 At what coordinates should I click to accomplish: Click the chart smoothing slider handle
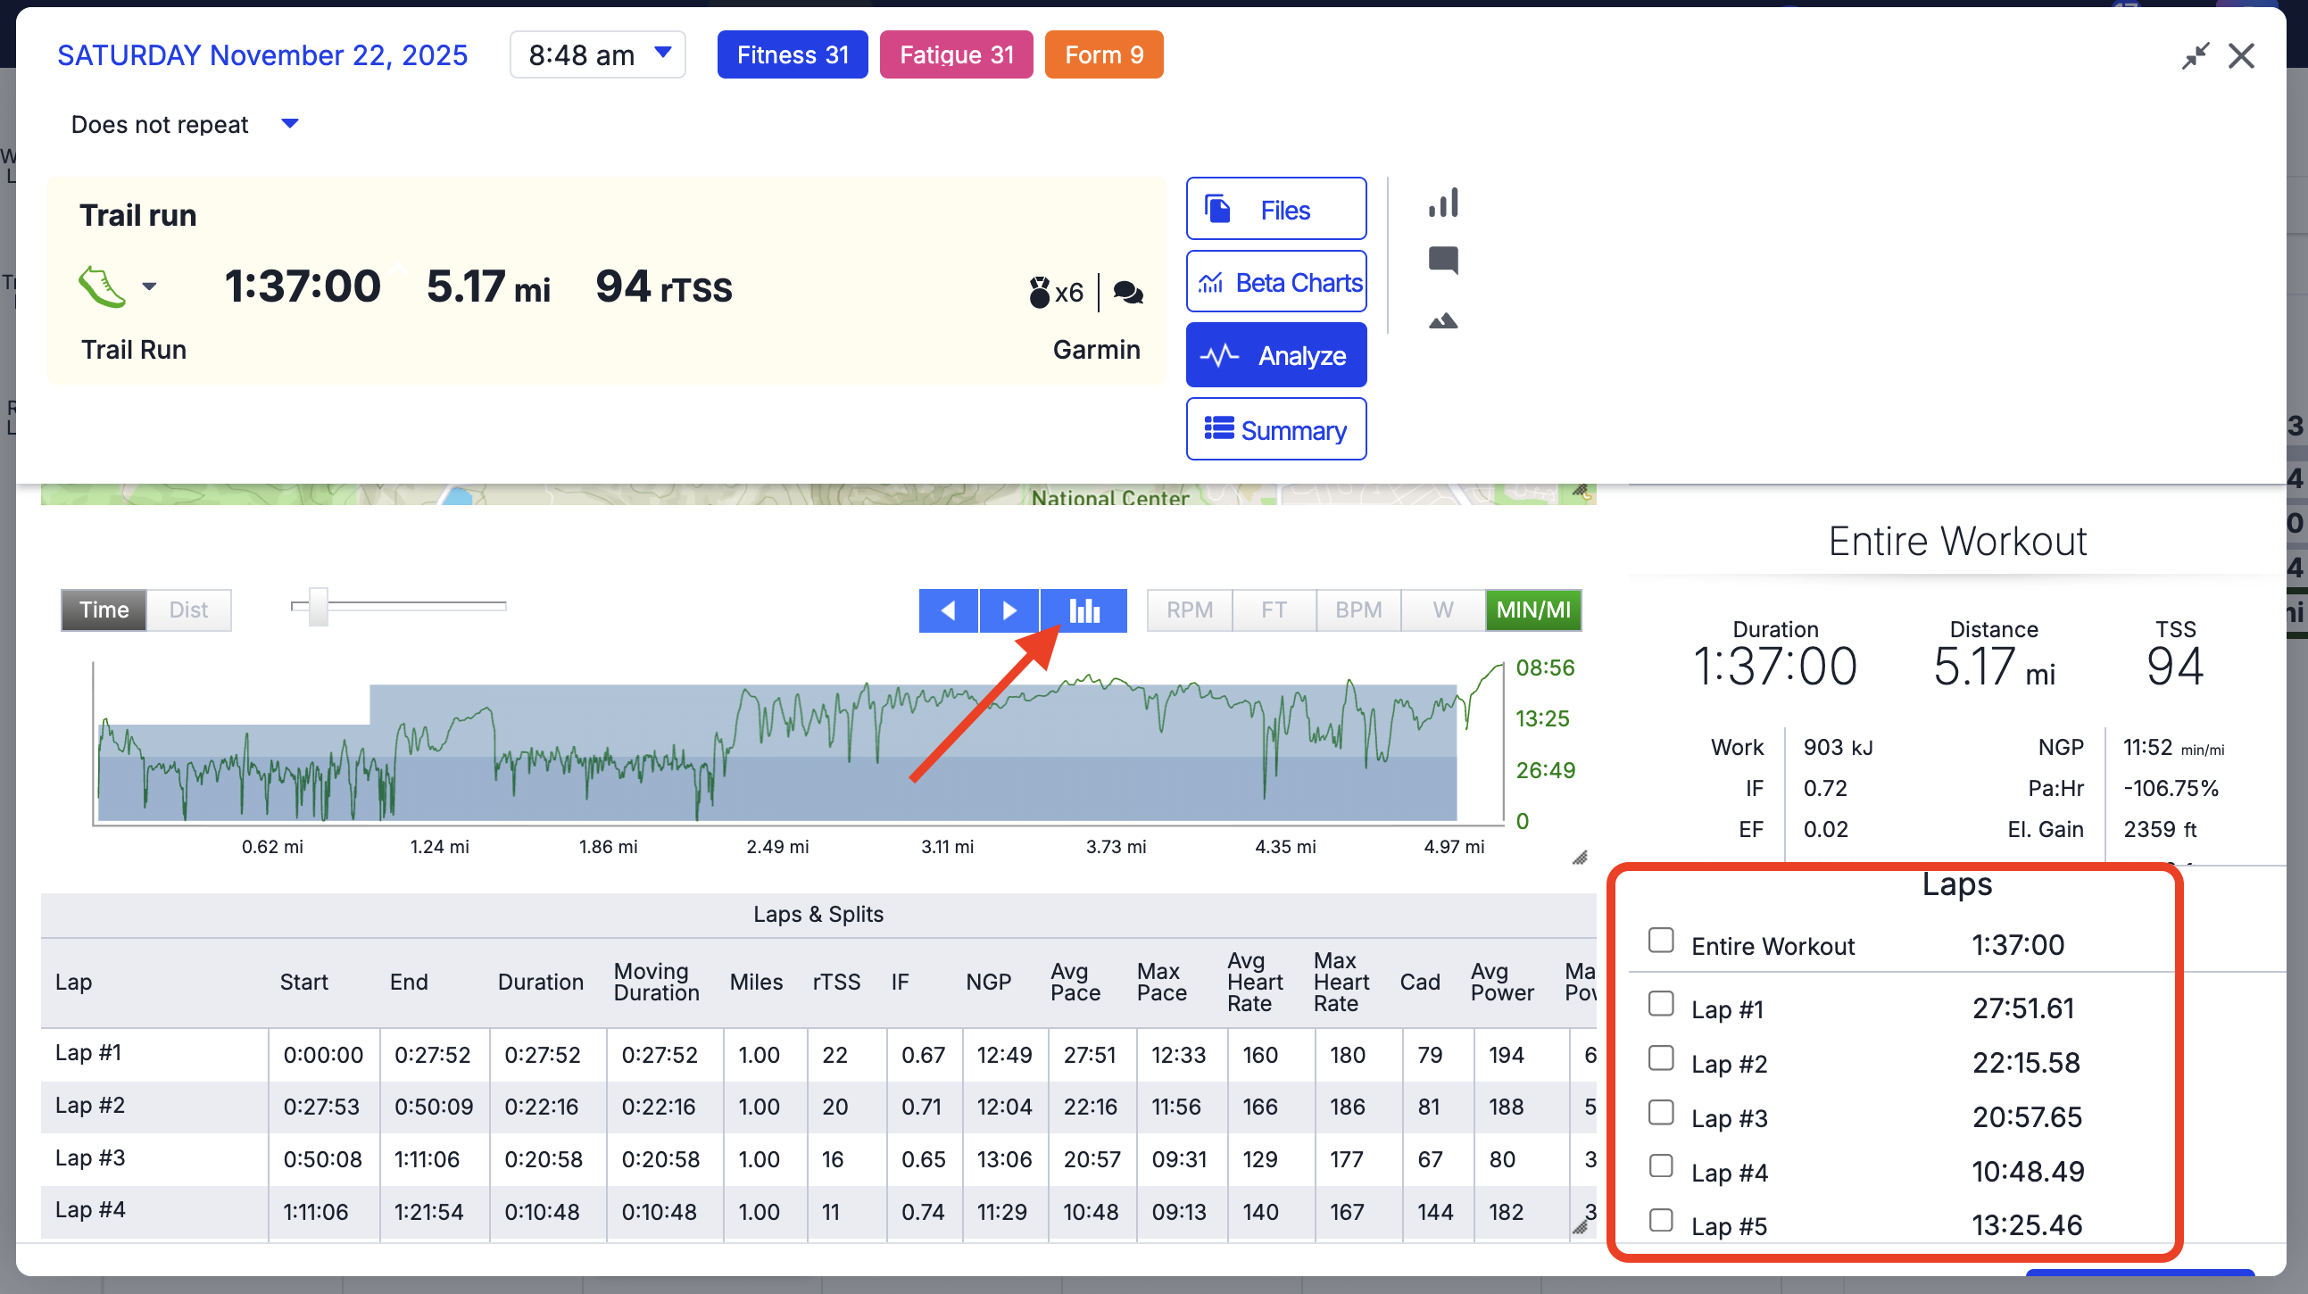[318, 607]
